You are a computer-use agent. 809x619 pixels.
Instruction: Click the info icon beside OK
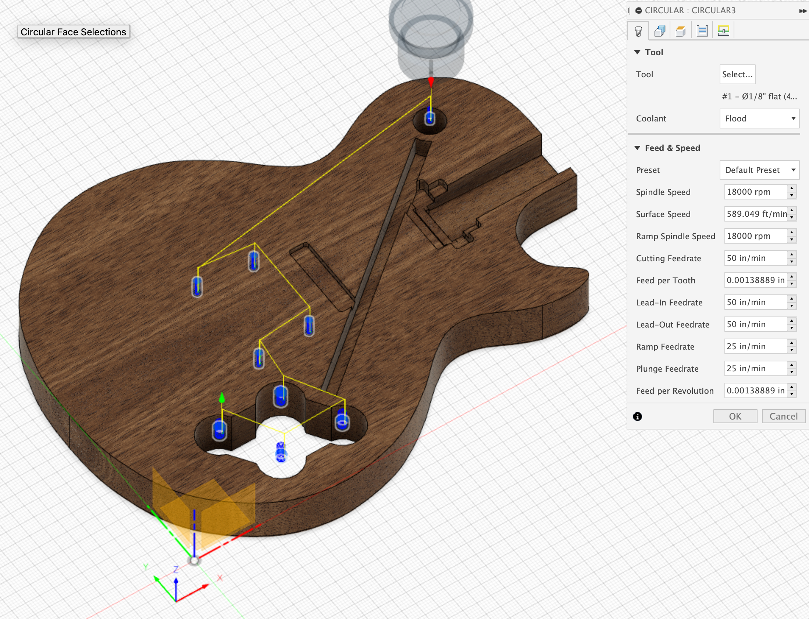(638, 416)
